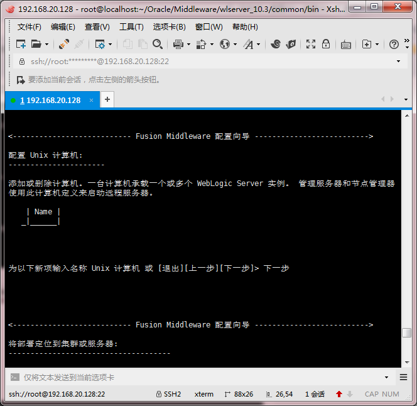The width and height of the screenshot is (417, 406).
Task: Open the 文件(F) menu
Action: click(x=30, y=27)
